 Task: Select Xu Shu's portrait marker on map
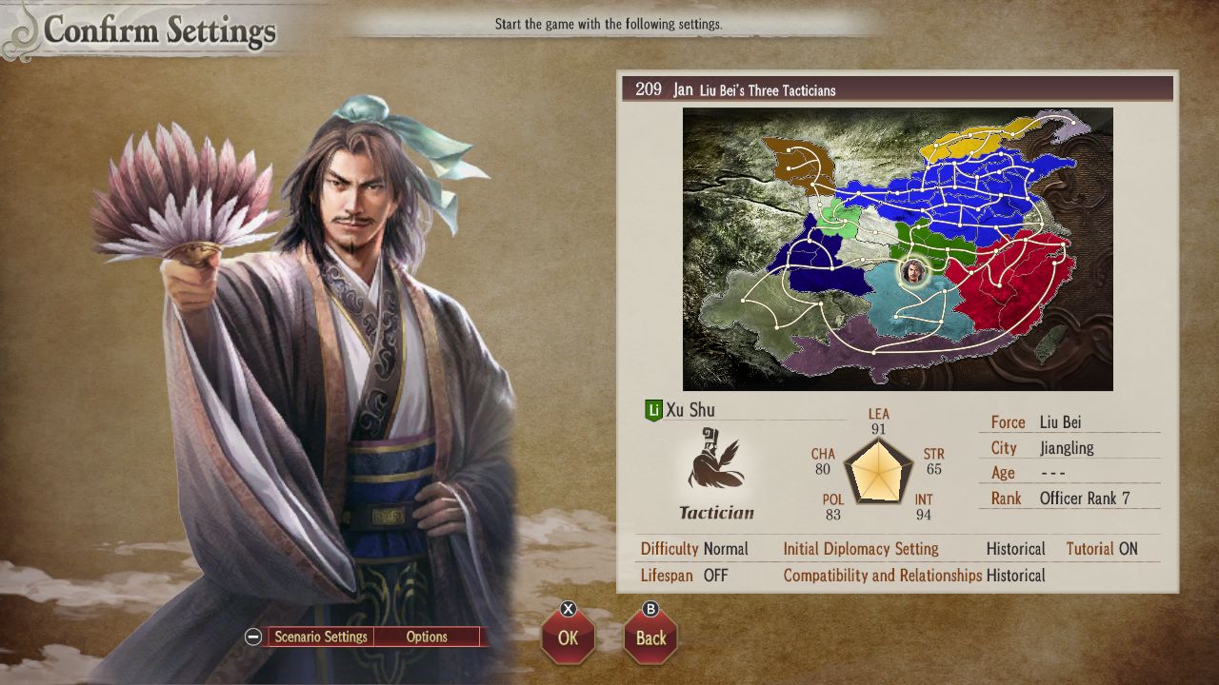pos(914,271)
